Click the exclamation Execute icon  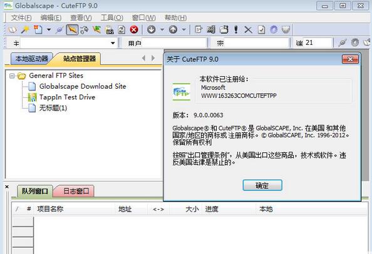coord(236,30)
